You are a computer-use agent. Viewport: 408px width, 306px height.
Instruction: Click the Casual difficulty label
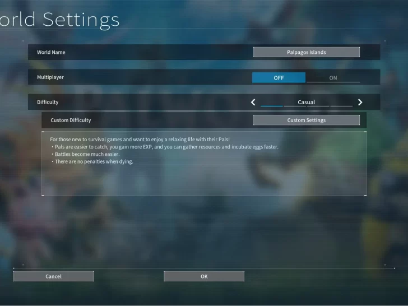click(306, 101)
